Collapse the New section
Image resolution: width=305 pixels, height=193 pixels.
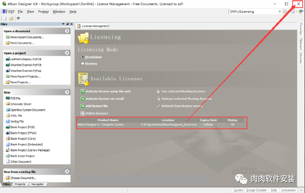pyautogui.click(x=67, y=92)
